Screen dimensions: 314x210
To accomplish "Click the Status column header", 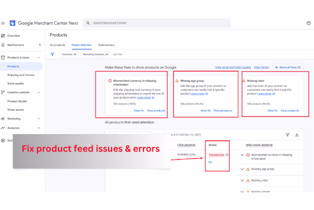I will tap(213, 145).
